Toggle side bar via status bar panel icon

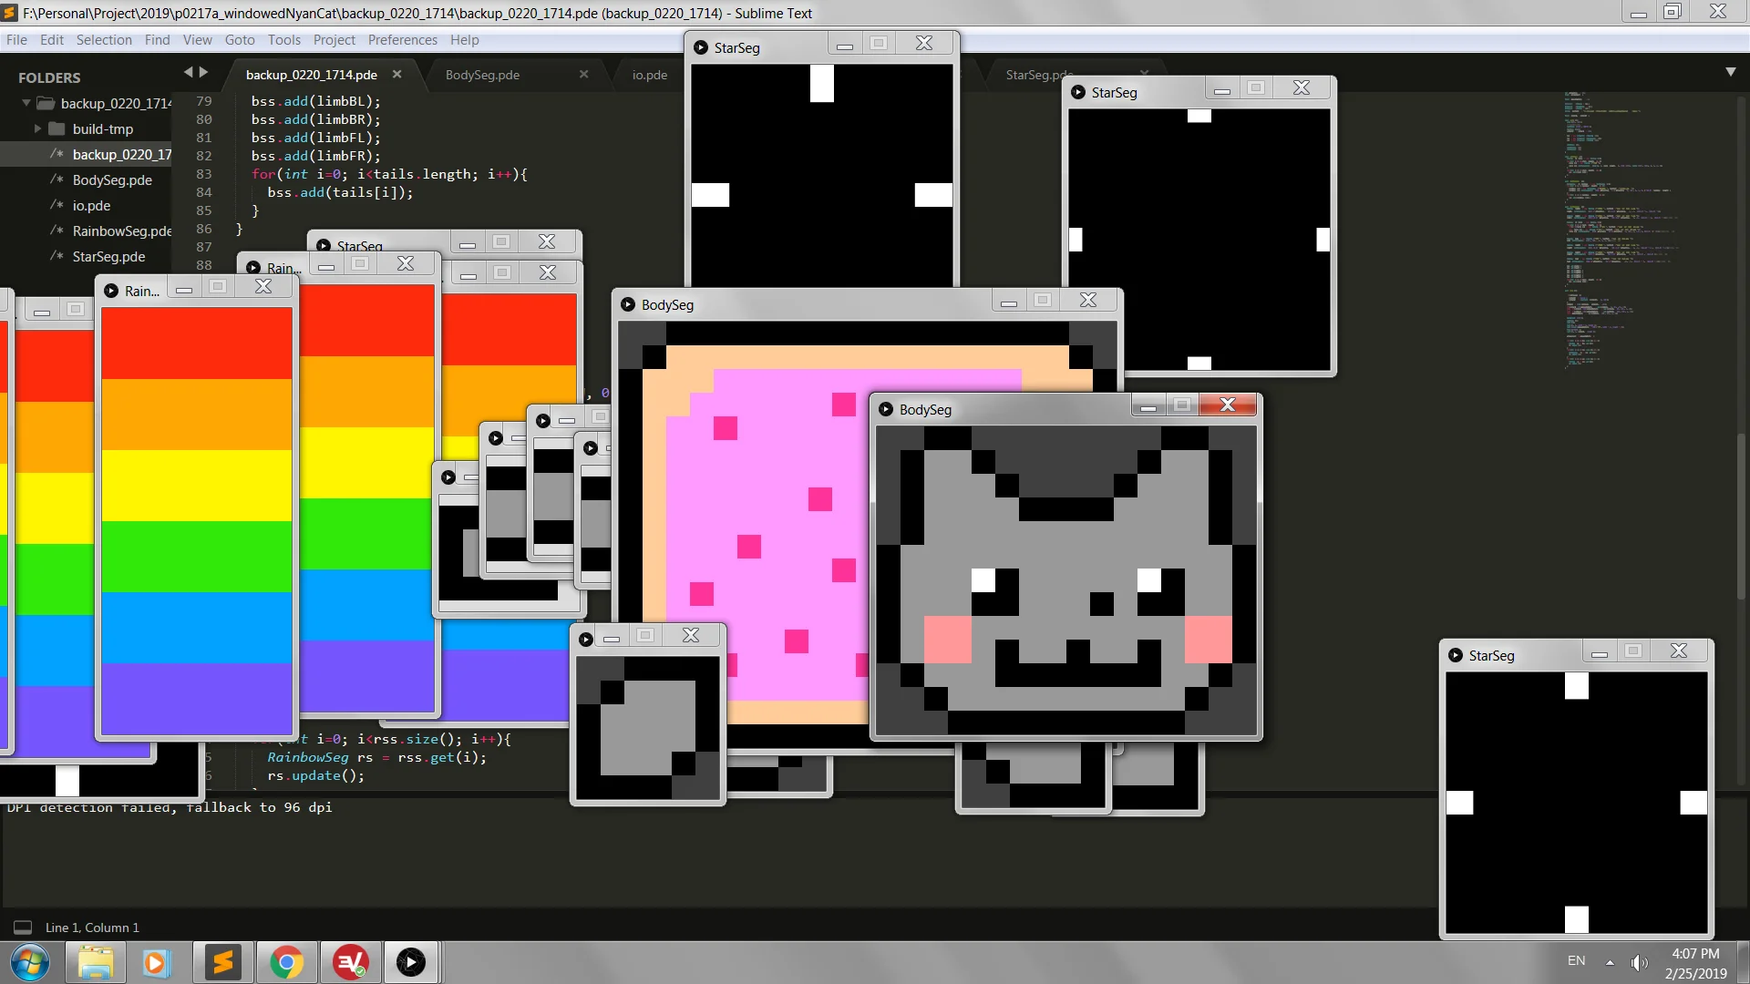23,928
